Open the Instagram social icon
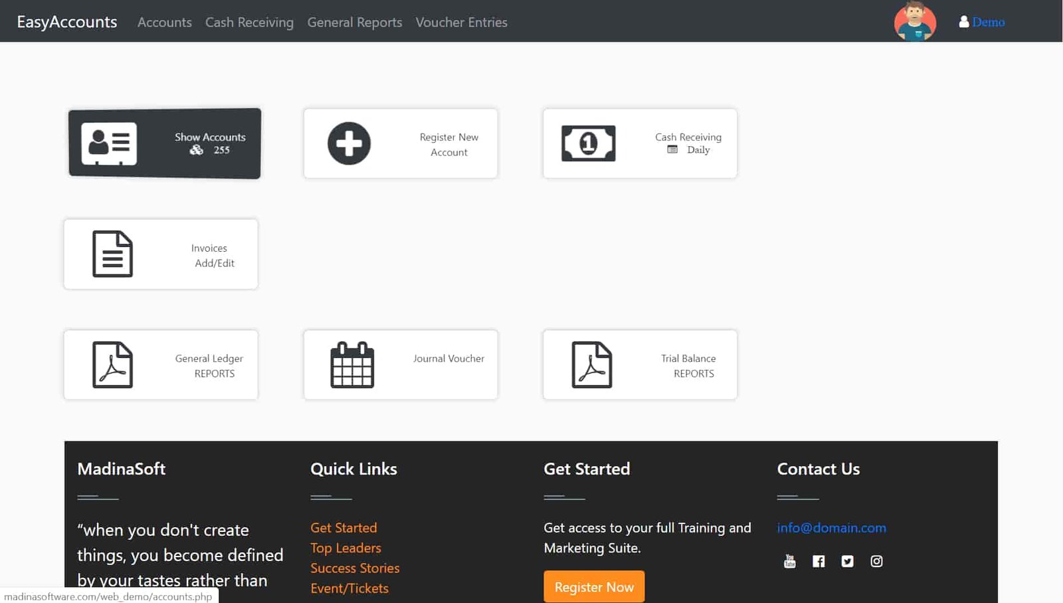The height and width of the screenshot is (603, 1063). [876, 562]
